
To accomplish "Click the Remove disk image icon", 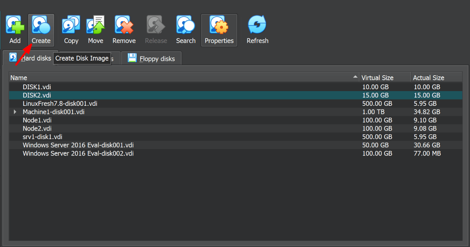I will tap(124, 25).
